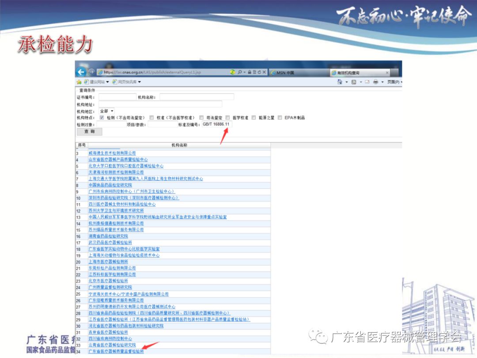The width and height of the screenshot is (477, 358).
Task: Enable the 校准（不含医学校准）checkbox
Action: 151,118
